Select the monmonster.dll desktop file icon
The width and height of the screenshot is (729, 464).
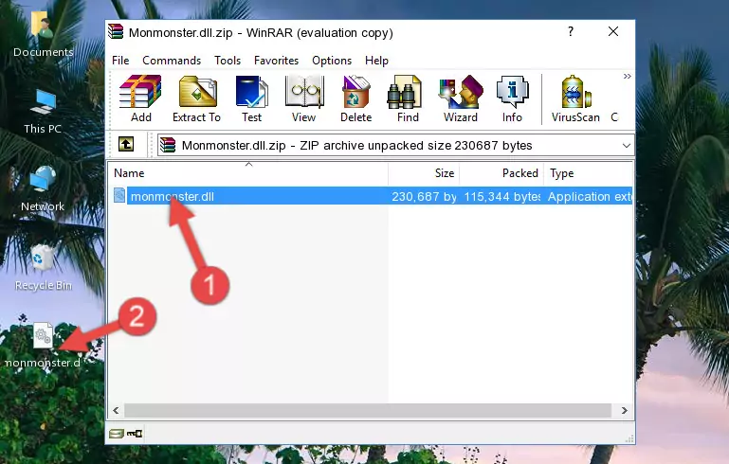pyautogui.click(x=43, y=345)
